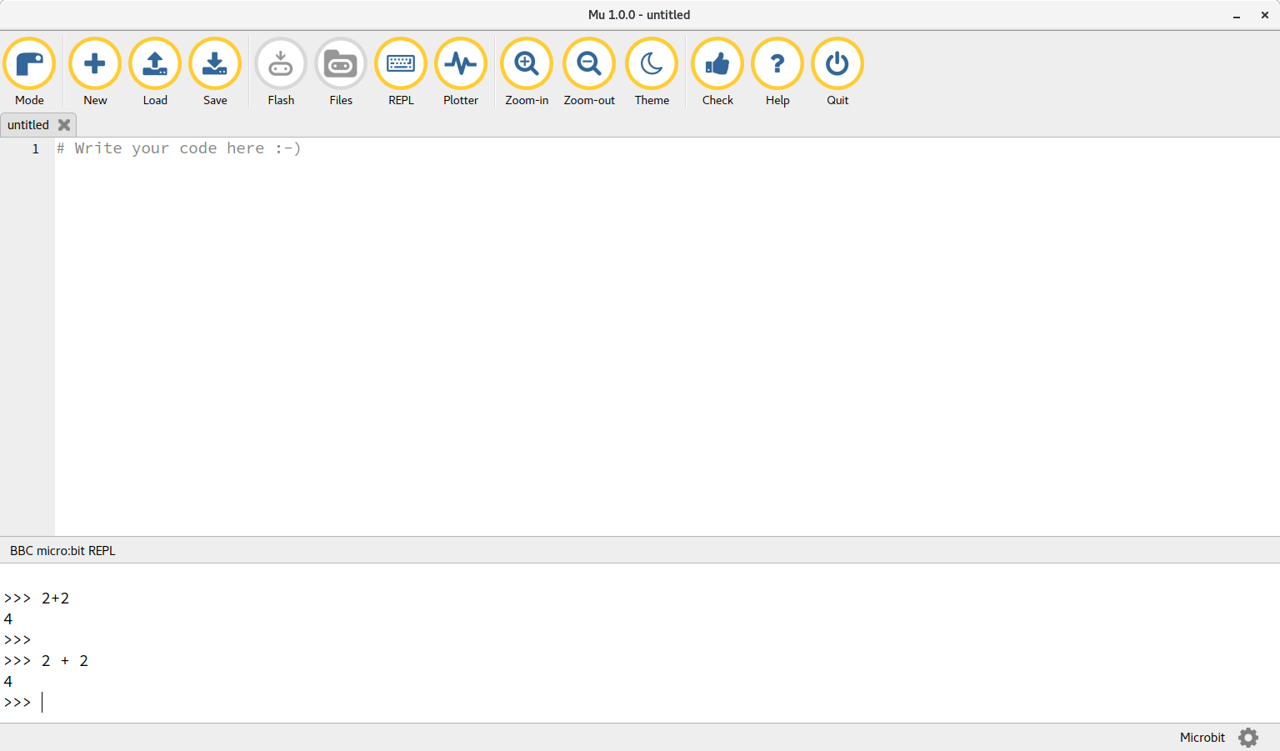Switch the Theme
This screenshot has height=751, width=1280.
652,72
